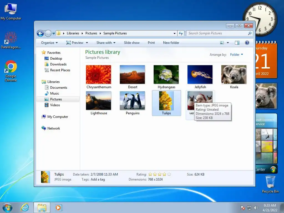Open the Help question mark icon
This screenshot has height=213, width=284.
(247, 43)
